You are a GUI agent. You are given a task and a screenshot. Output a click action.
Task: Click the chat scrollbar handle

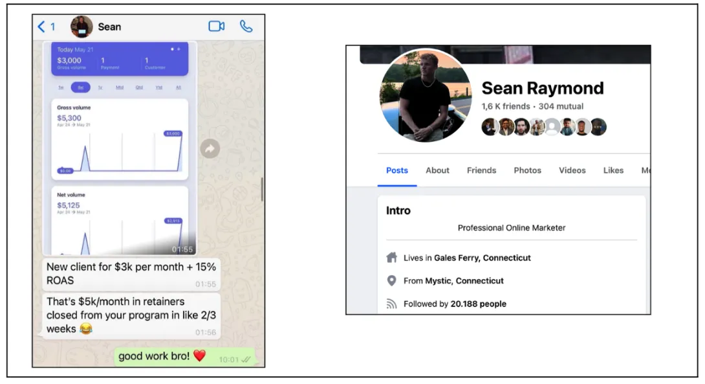click(262, 189)
